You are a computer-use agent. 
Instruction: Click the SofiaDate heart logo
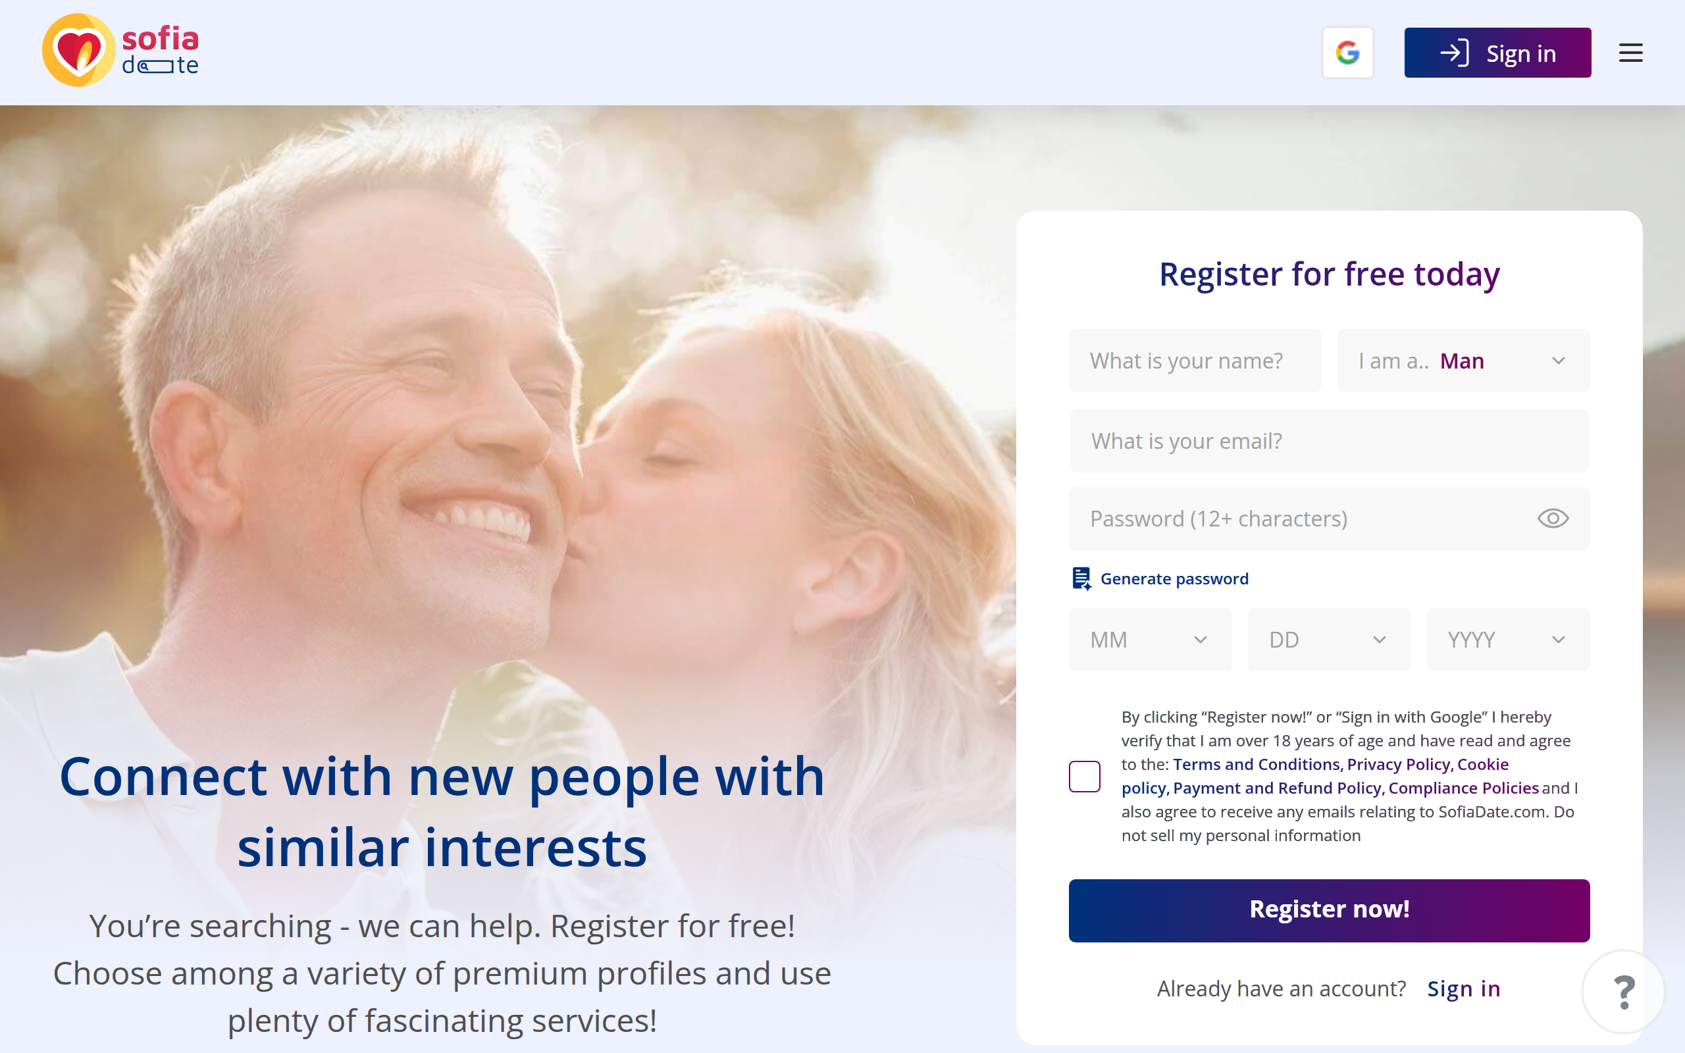click(79, 50)
